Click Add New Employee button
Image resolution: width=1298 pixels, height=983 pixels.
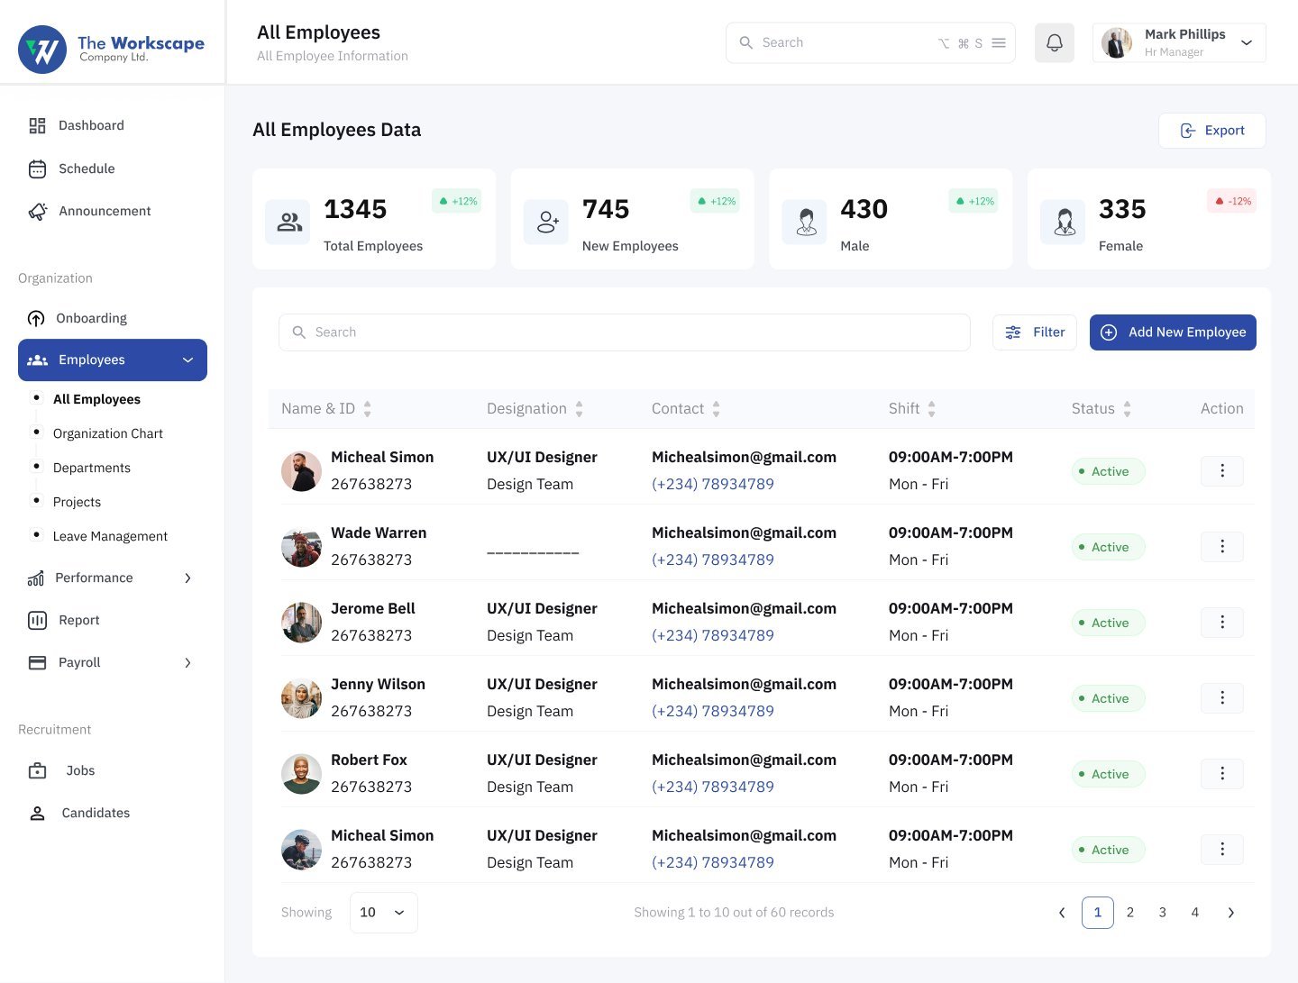tap(1173, 332)
